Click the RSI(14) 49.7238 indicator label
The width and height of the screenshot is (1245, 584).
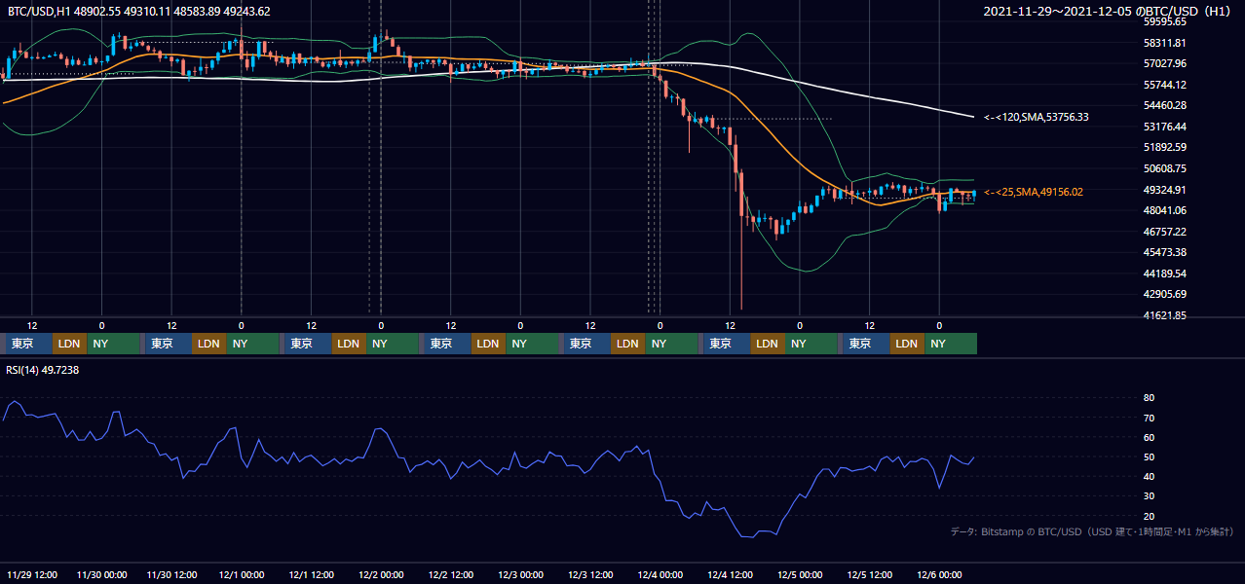point(43,370)
